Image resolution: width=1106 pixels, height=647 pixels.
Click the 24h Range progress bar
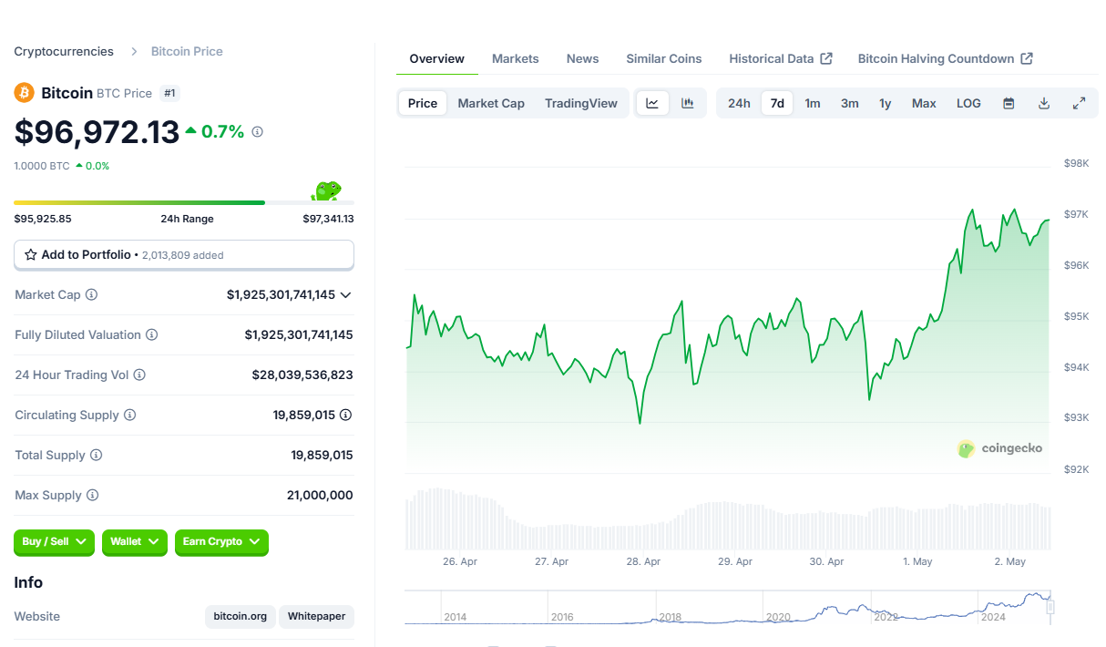pyautogui.click(x=184, y=202)
